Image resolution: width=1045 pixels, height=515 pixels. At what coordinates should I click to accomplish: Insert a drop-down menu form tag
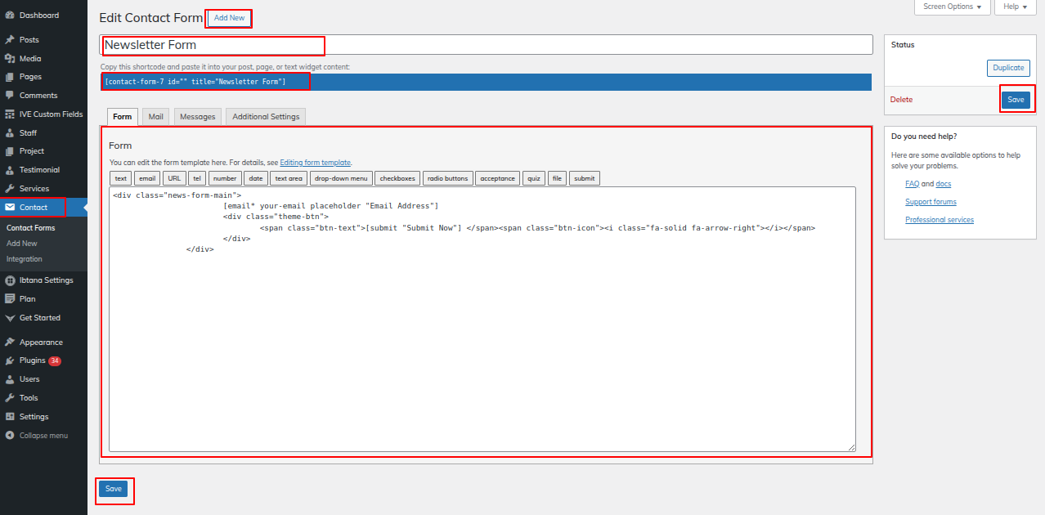(341, 178)
